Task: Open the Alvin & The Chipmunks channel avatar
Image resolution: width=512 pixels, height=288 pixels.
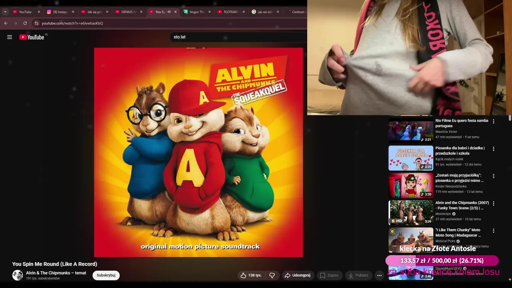Action: (x=18, y=275)
